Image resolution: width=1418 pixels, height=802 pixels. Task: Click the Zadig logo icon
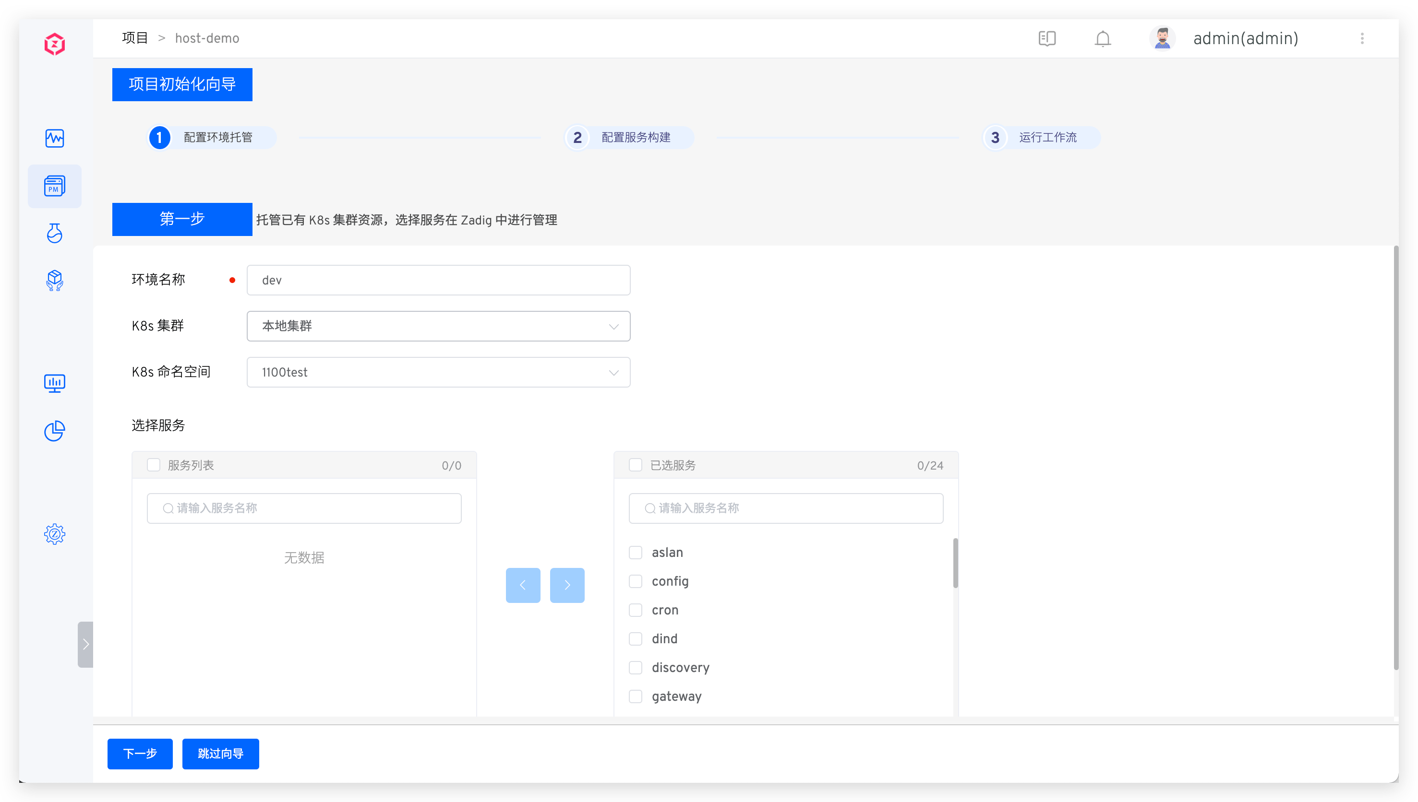point(55,44)
